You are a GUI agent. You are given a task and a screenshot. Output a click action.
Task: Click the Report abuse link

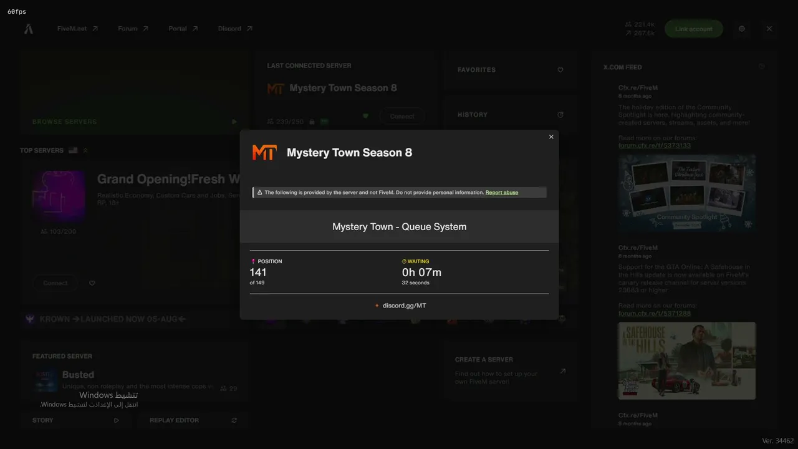502,193
